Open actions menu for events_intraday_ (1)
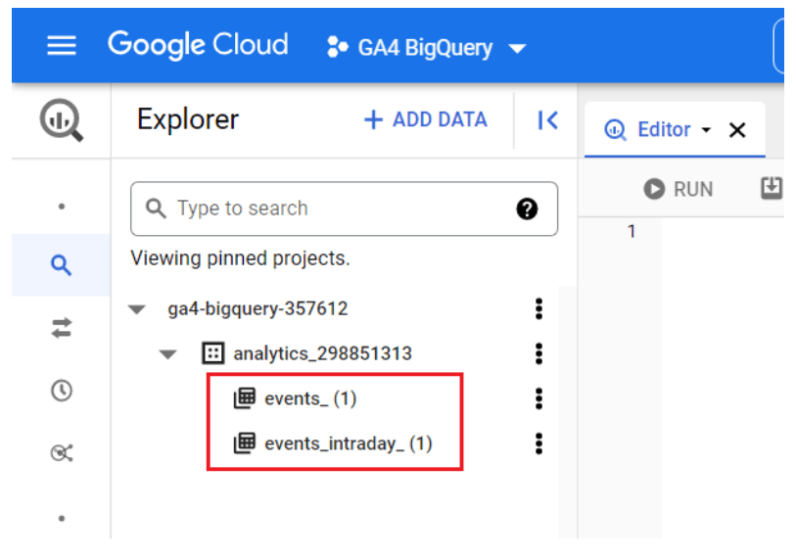 (538, 443)
